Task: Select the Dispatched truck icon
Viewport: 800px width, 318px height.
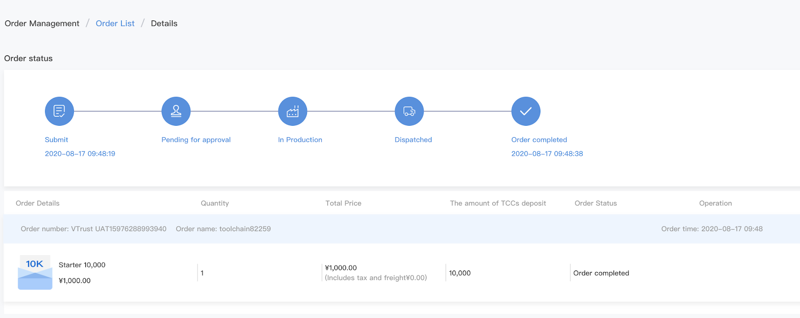Action: pos(409,111)
